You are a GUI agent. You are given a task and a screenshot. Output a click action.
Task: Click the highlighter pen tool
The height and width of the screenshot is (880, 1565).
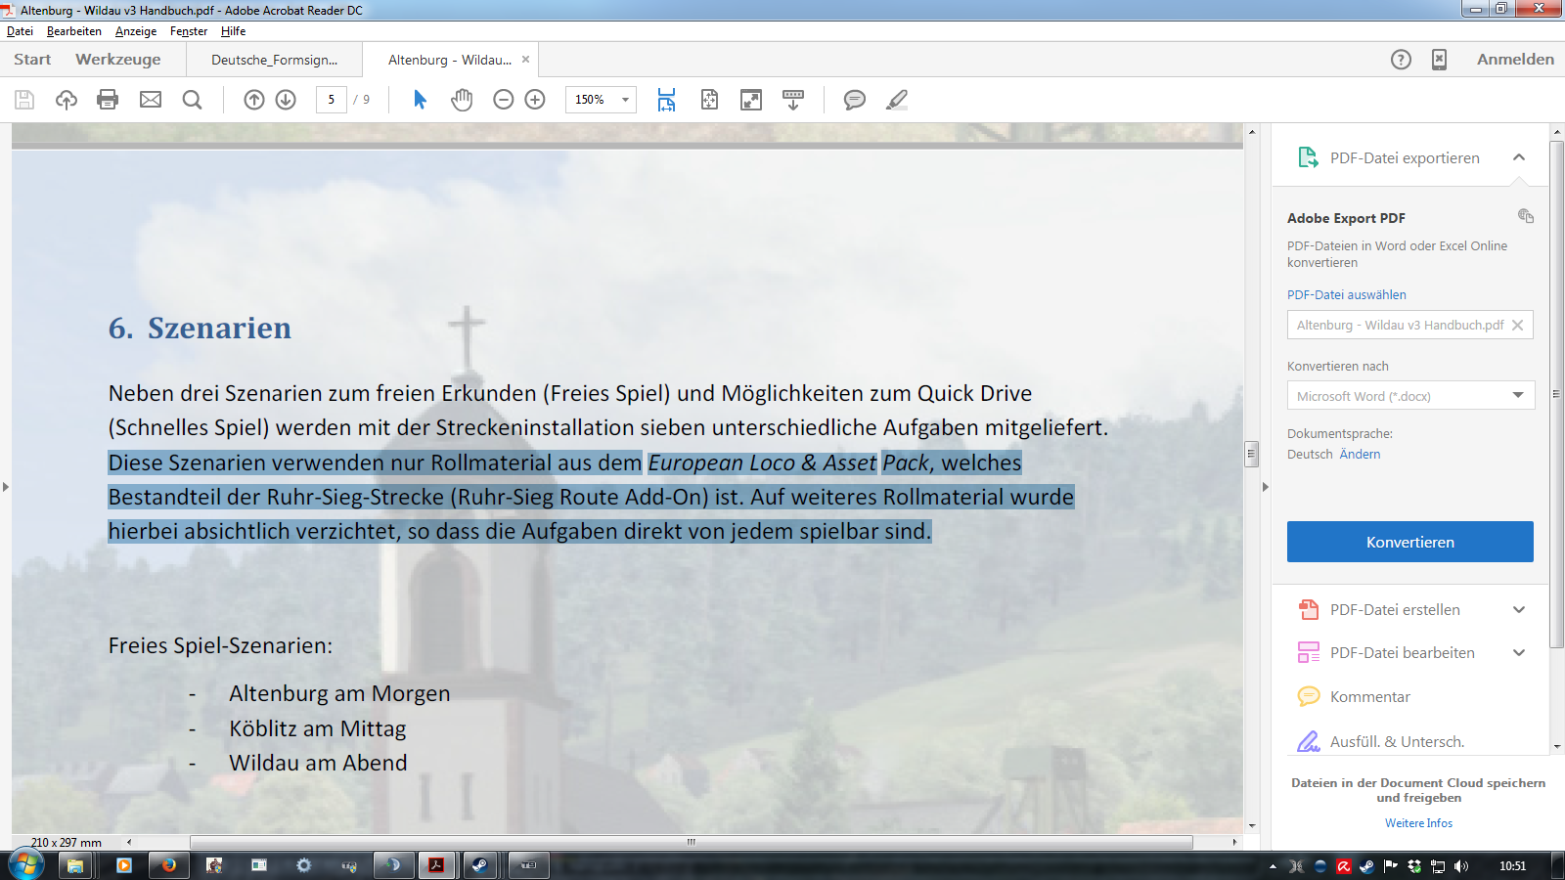tap(897, 100)
